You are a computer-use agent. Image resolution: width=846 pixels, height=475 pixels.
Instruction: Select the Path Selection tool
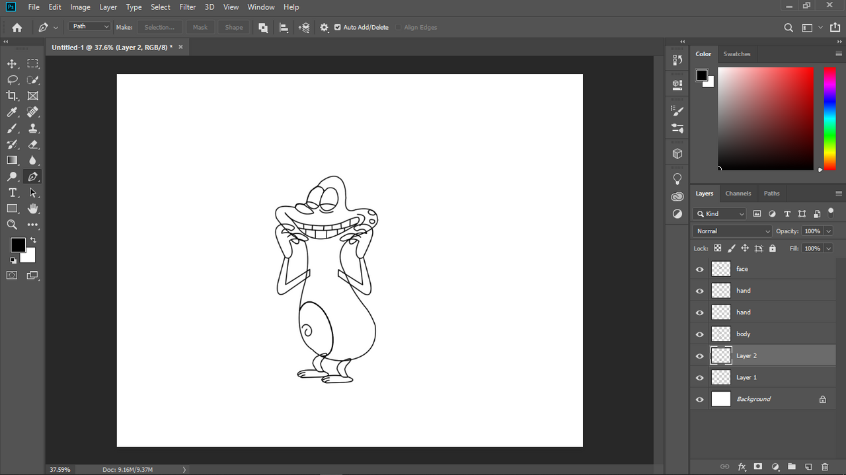point(32,193)
